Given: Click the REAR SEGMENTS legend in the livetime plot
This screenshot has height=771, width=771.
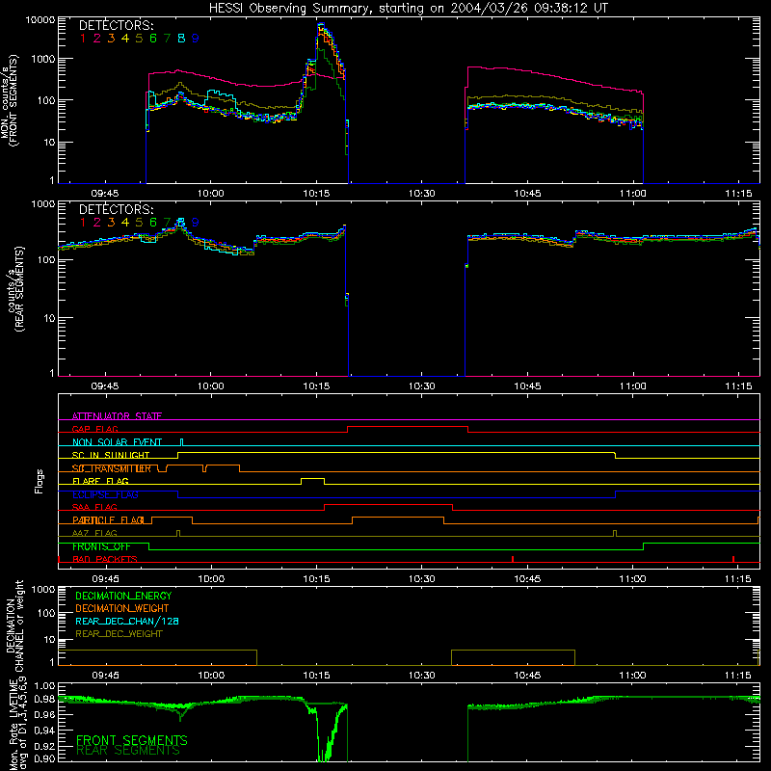Looking at the screenshot, I should tap(128, 751).
